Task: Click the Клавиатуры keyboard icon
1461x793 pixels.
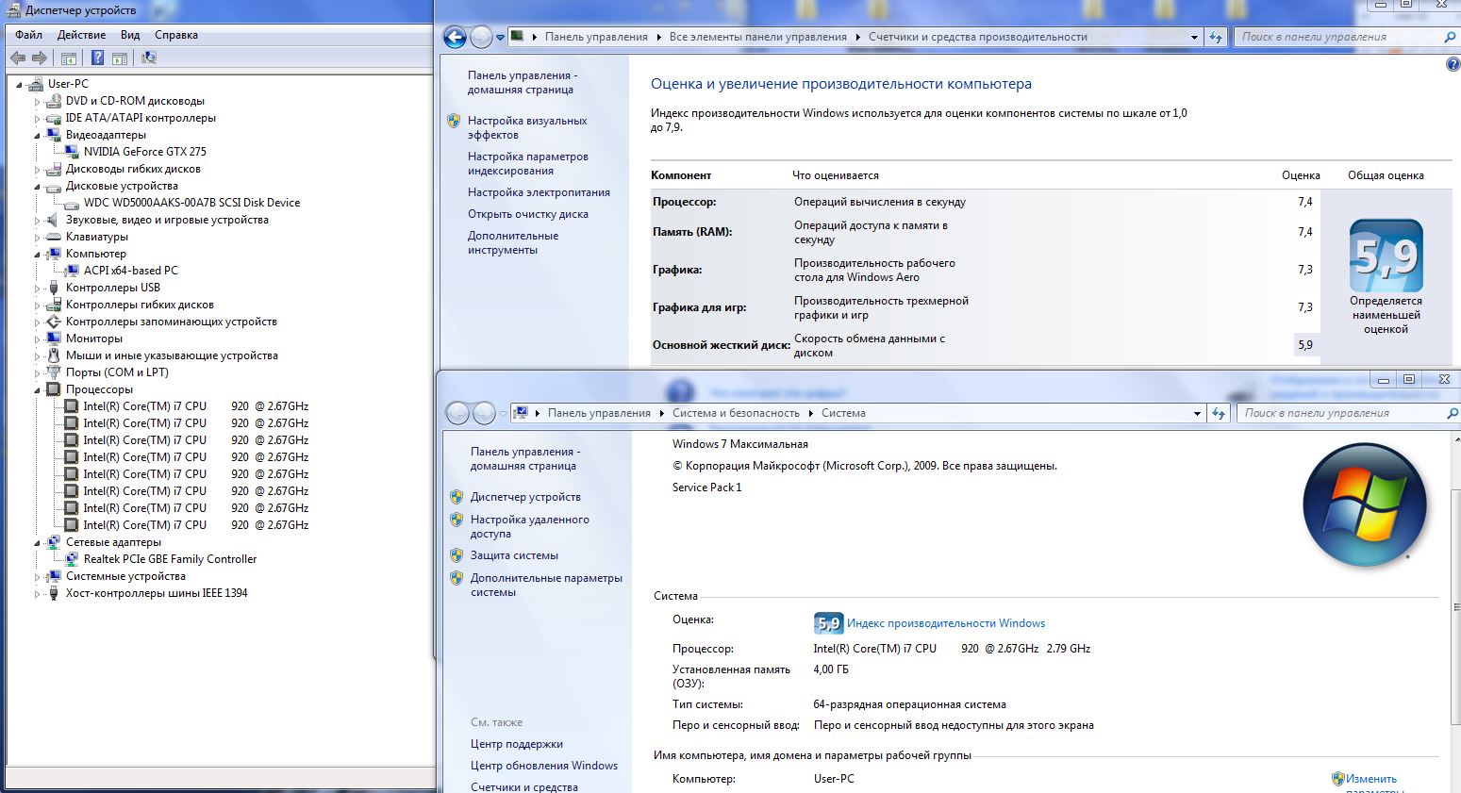Action: (54, 237)
